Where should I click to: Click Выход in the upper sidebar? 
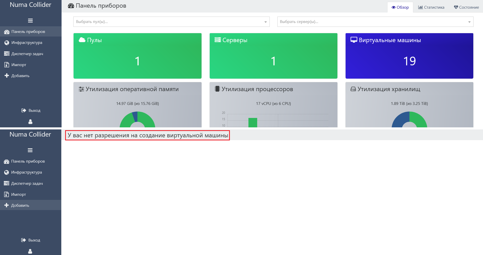click(31, 110)
